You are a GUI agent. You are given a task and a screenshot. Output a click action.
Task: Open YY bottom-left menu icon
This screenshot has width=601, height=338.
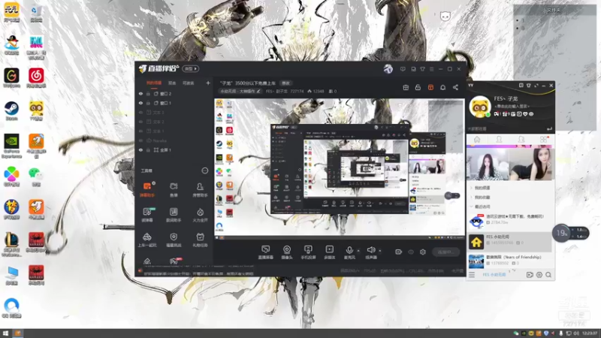coord(472,275)
